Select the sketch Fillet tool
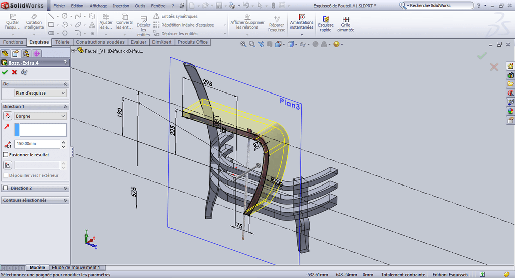This screenshot has width=515, height=278. [x=78, y=33]
